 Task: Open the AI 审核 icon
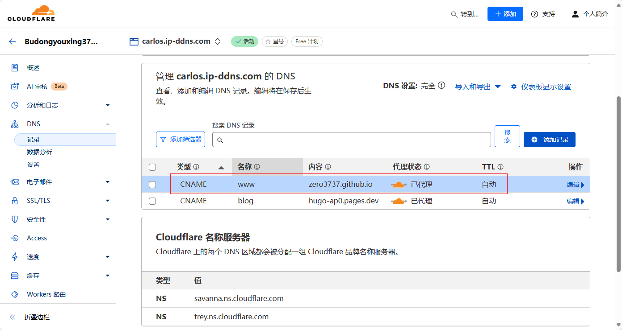(15, 87)
